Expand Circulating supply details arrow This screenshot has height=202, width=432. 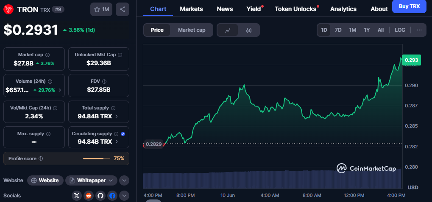coord(117,142)
